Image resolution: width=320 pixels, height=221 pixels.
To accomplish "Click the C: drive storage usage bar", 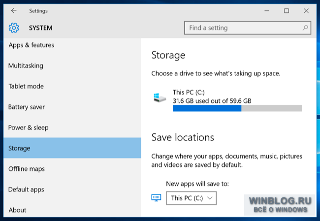I will 237,108.
